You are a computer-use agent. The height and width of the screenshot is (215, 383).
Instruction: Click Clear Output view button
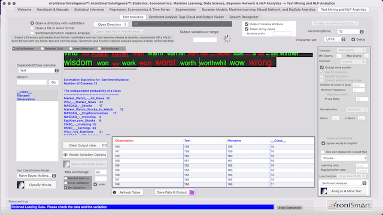coord(85,145)
